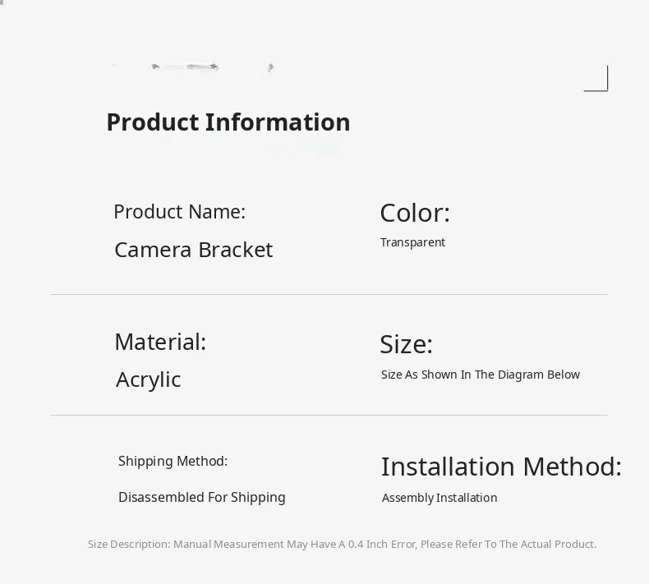Click "Please Refer To The Actual Product" text
649x584 pixels.
508,544
